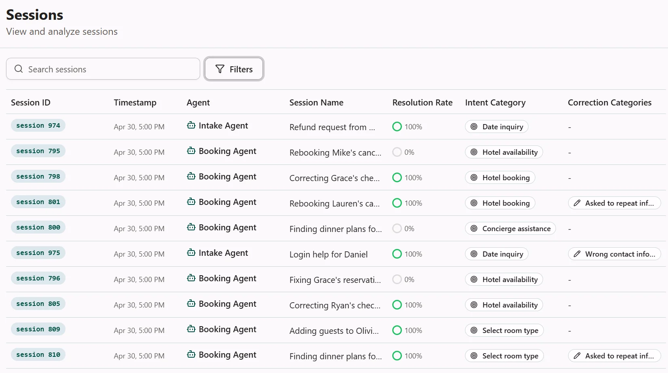Click the 0% resolution ring for session 796
This screenshot has height=373, width=668.
coord(397,279)
